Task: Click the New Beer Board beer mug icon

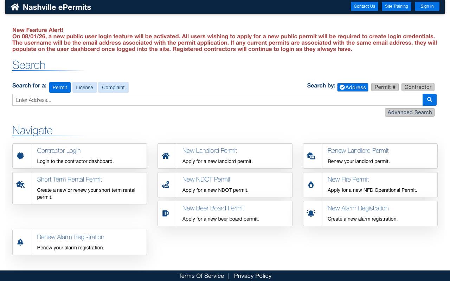Action: pyautogui.click(x=166, y=213)
